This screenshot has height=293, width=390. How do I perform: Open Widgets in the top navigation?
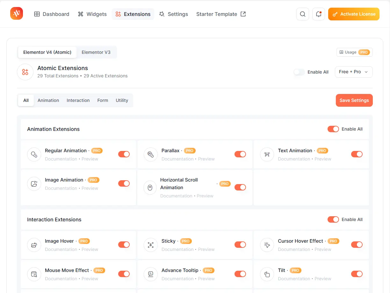coord(92,14)
